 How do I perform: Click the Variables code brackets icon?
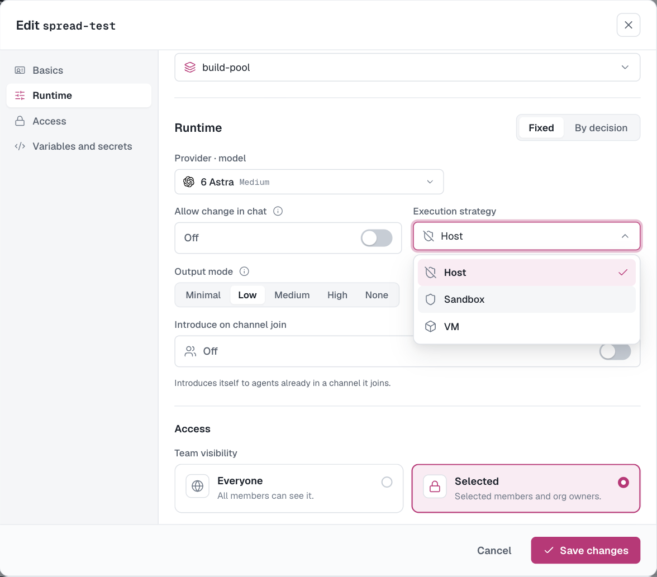[x=20, y=146]
